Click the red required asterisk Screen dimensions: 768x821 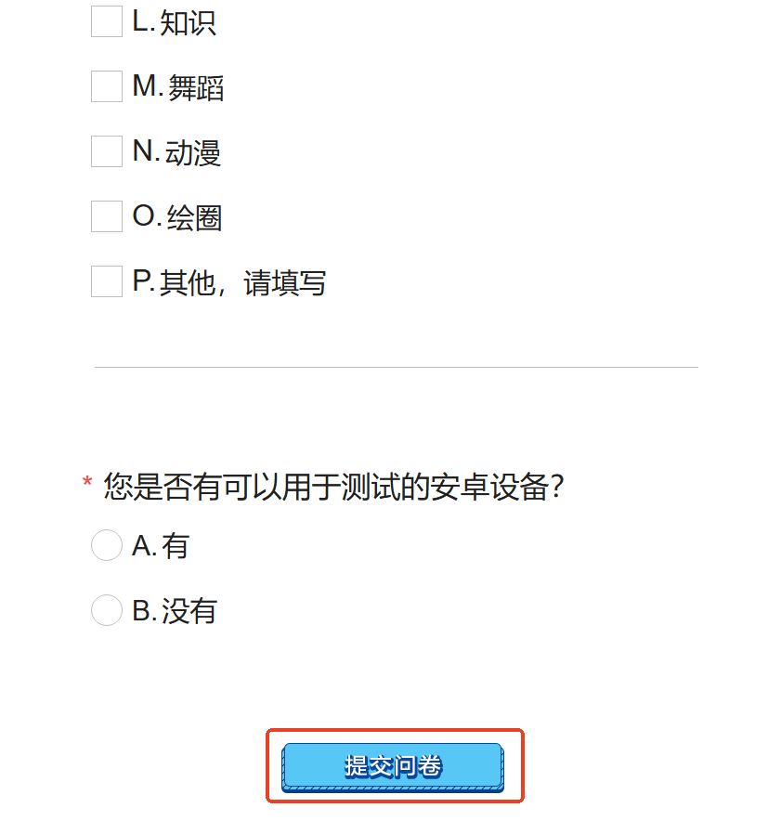[87, 482]
